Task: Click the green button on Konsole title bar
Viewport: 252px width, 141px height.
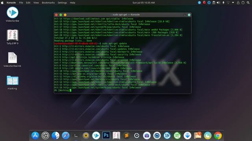Action: [x=61, y=15]
